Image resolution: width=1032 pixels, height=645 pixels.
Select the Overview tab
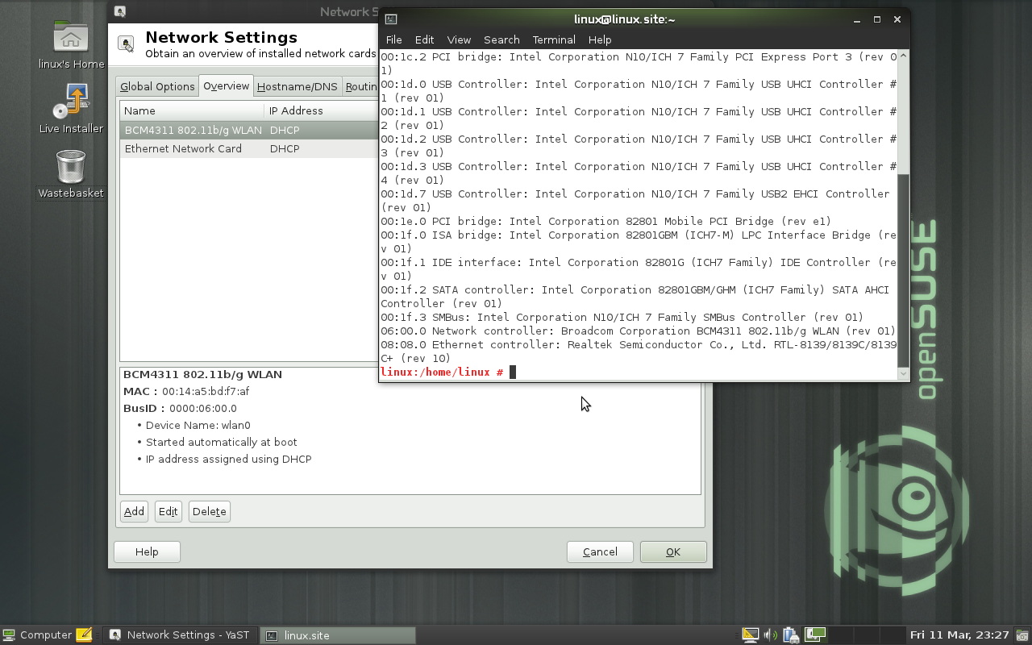227,85
